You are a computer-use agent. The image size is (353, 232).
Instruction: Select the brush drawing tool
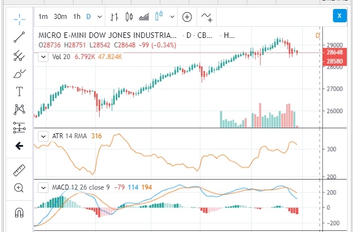point(19,74)
